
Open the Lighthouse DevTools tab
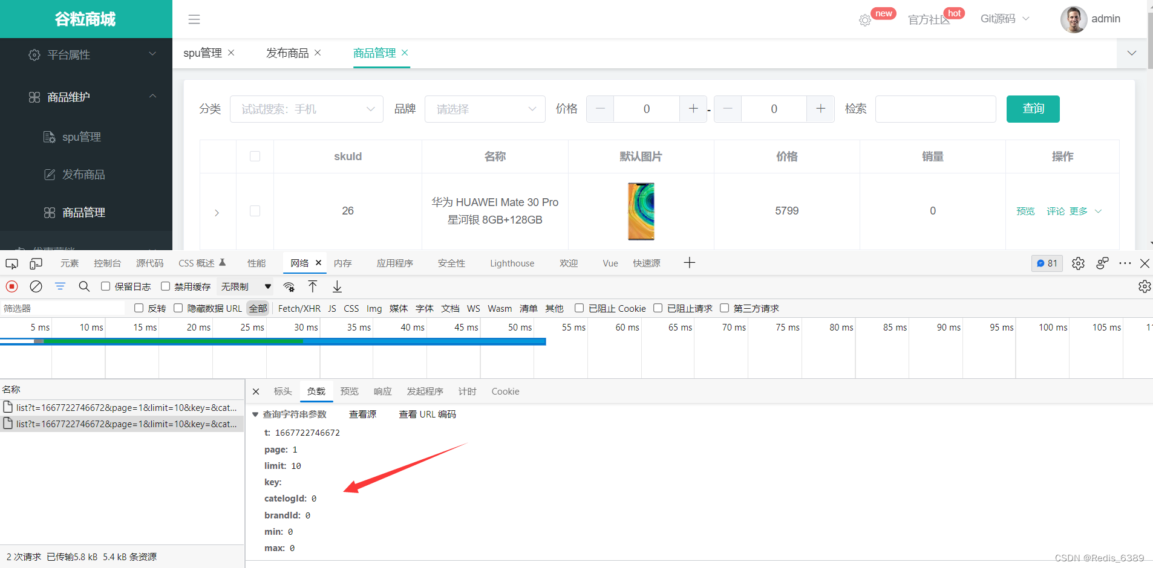[512, 263]
